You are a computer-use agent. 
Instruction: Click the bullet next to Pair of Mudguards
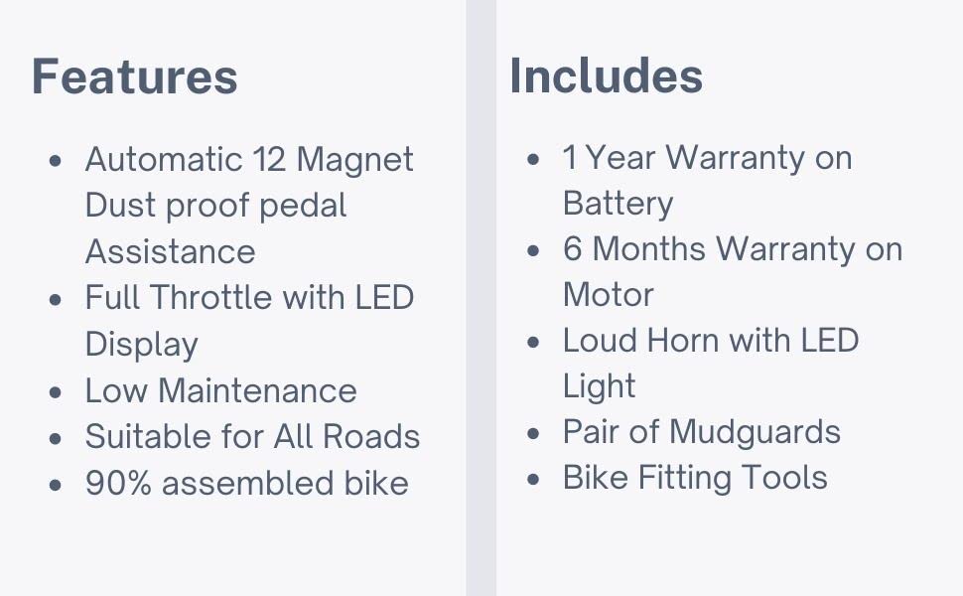click(534, 434)
